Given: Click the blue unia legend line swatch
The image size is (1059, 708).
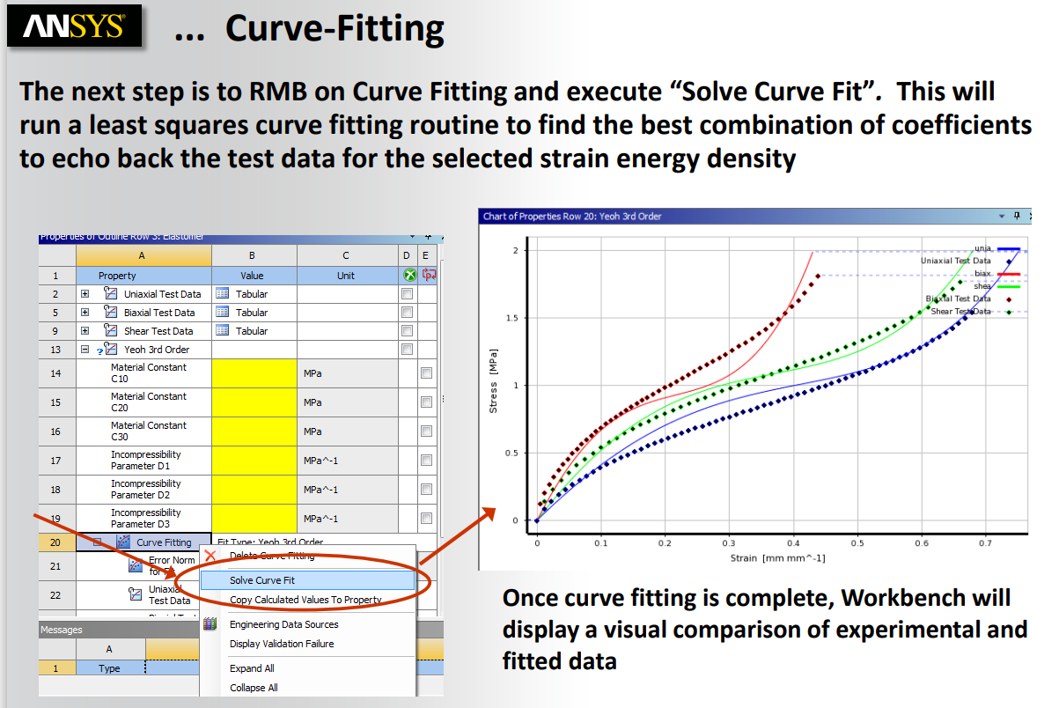Looking at the screenshot, I should tap(1008, 249).
